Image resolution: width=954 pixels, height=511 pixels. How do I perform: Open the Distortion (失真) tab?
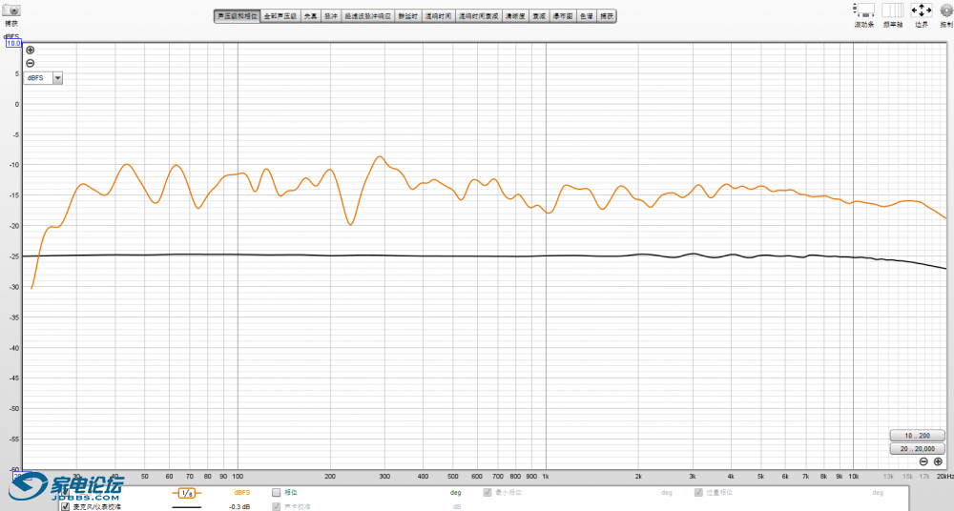tap(310, 16)
